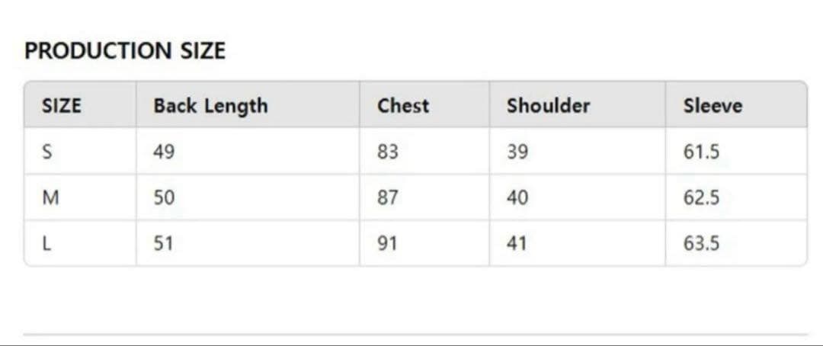Image resolution: width=823 pixels, height=346 pixels.
Task: Click the size S row label
Action: 46,152
